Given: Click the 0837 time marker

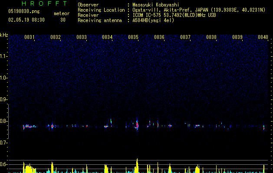Looking at the screenshot, I should (x=185, y=37).
